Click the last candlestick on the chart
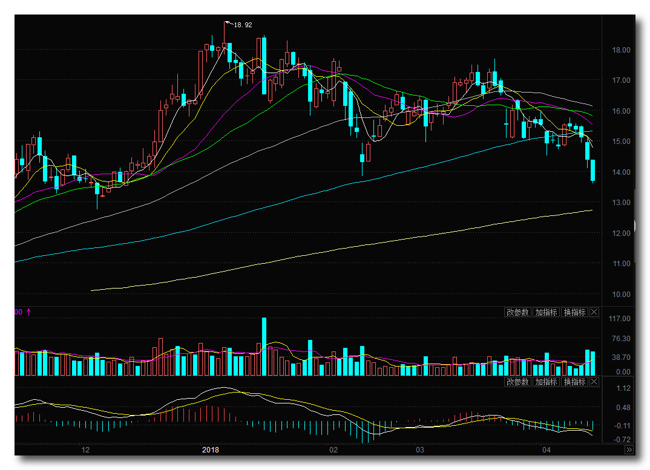This screenshot has height=470, width=650. [x=593, y=170]
